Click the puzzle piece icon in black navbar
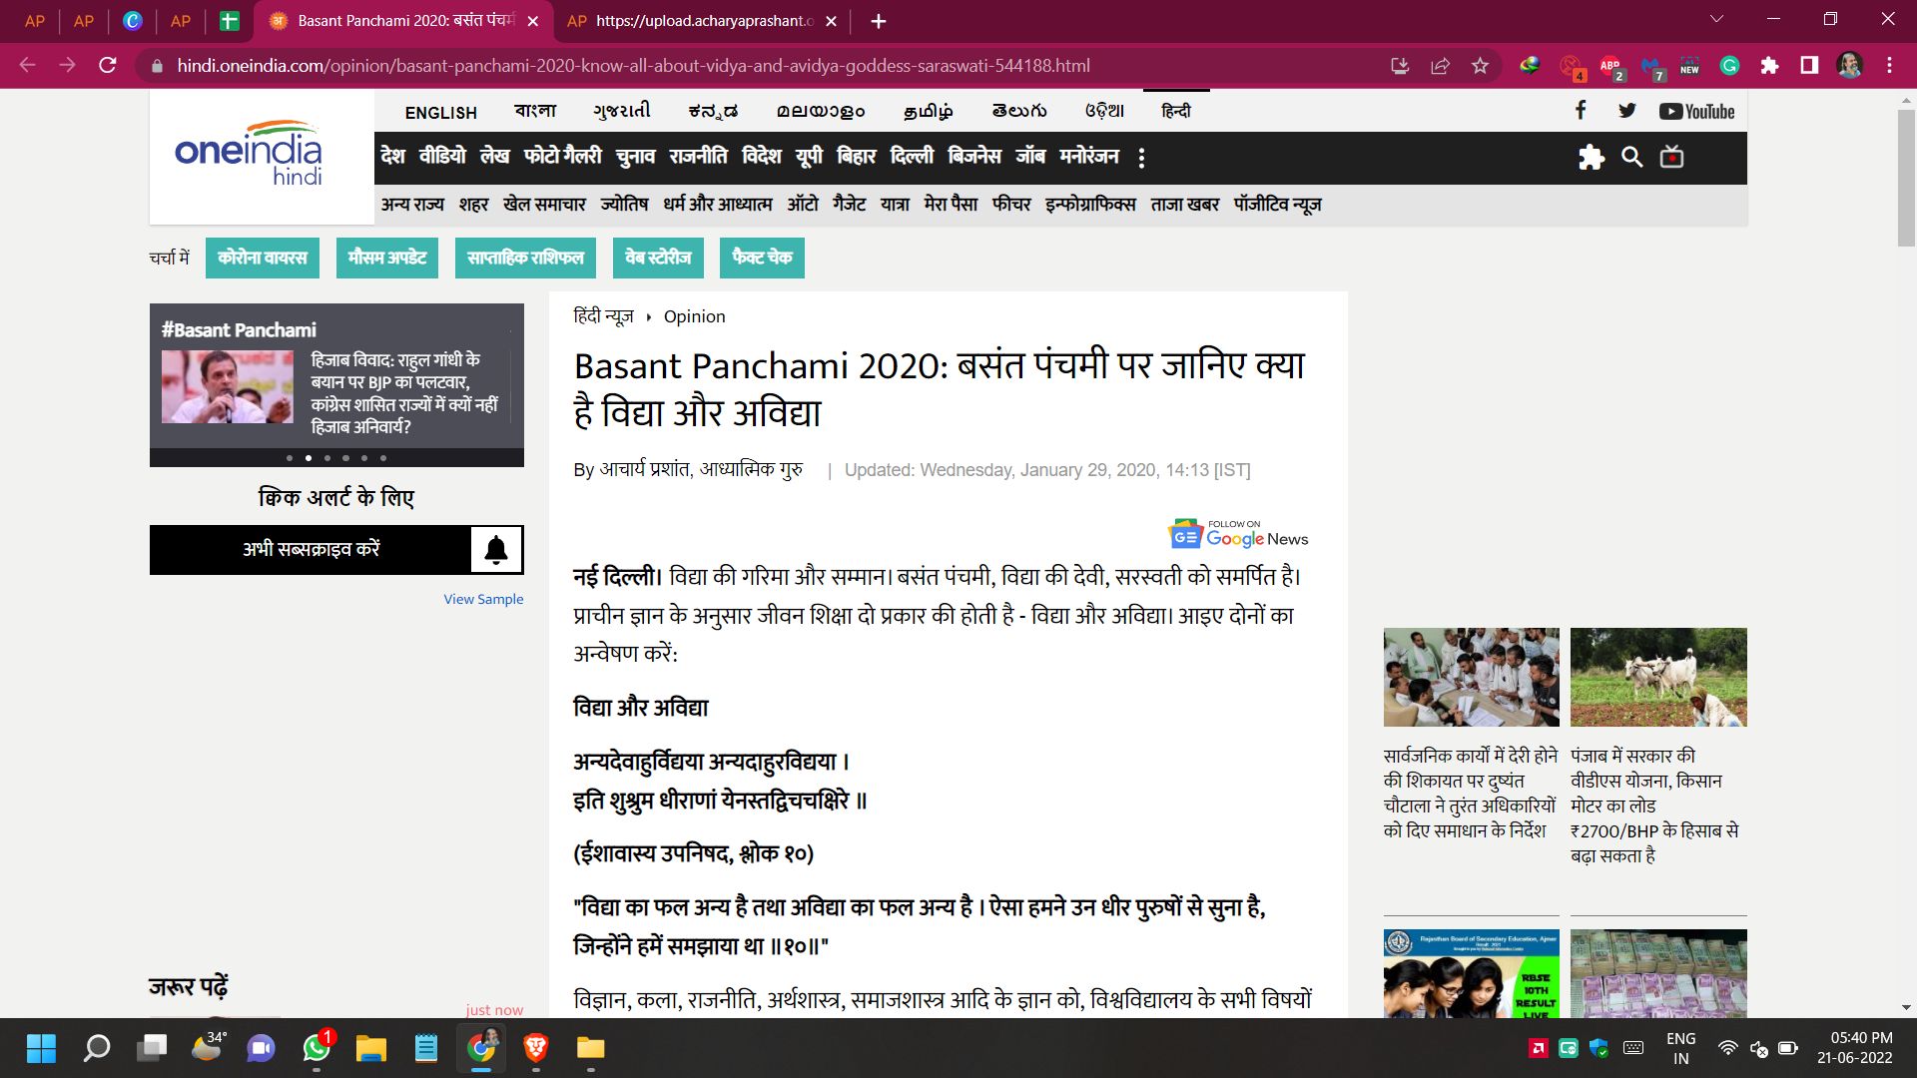 pos(1591,157)
